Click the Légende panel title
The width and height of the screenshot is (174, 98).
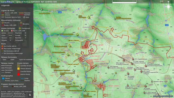coord(5,5)
